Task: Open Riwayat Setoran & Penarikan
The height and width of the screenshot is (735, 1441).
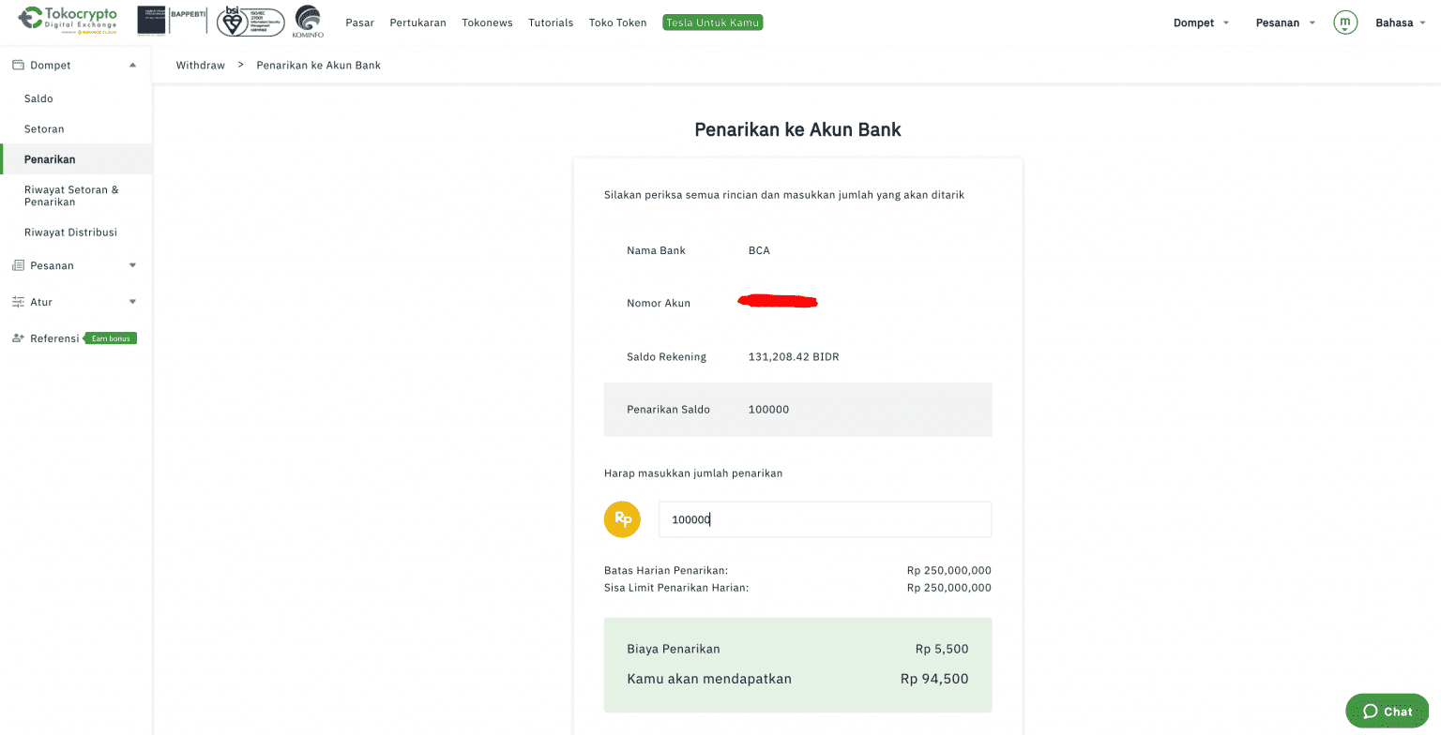Action: pos(71,196)
